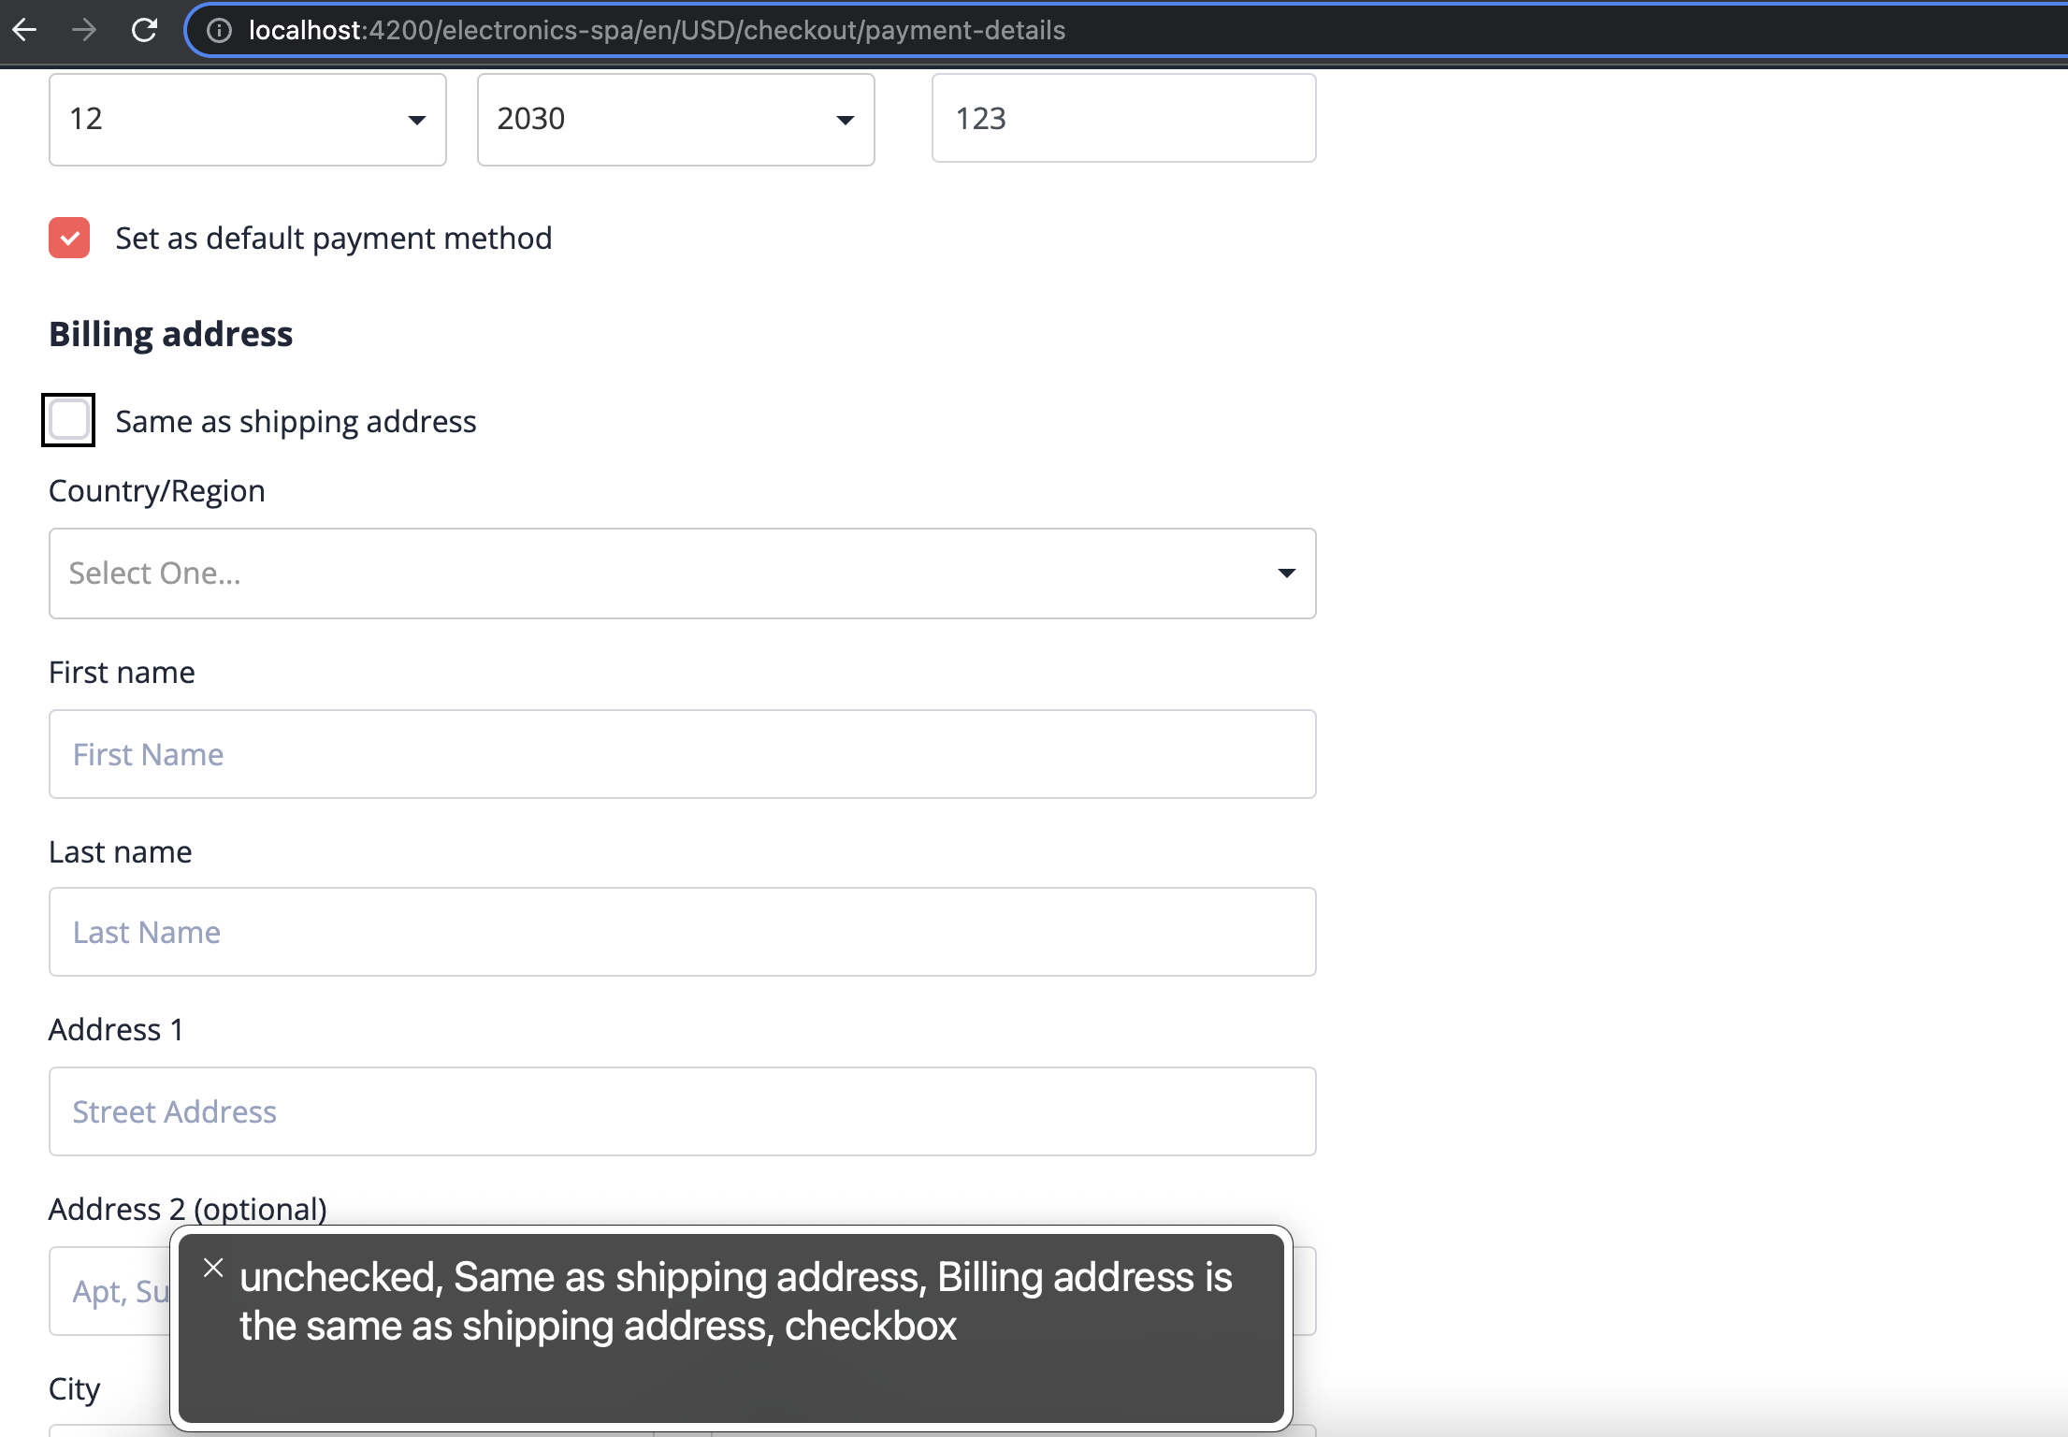2068x1437 pixels.
Task: Expand the Country/Region Select One dropdown
Action: [682, 573]
